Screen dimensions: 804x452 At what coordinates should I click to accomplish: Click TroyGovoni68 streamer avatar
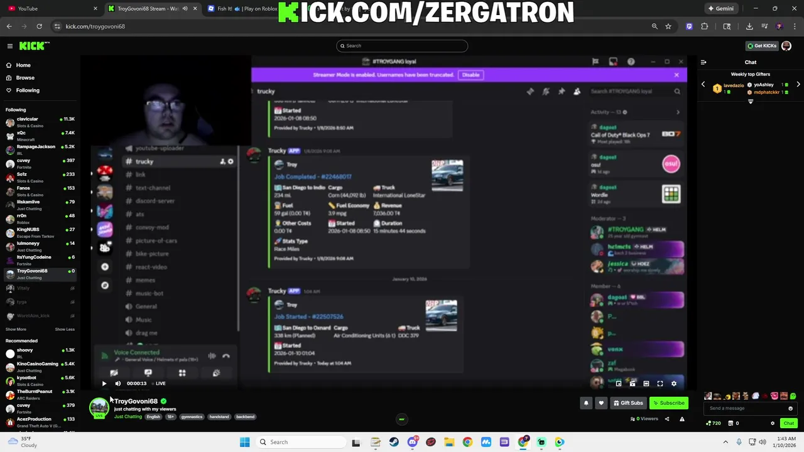click(99, 408)
